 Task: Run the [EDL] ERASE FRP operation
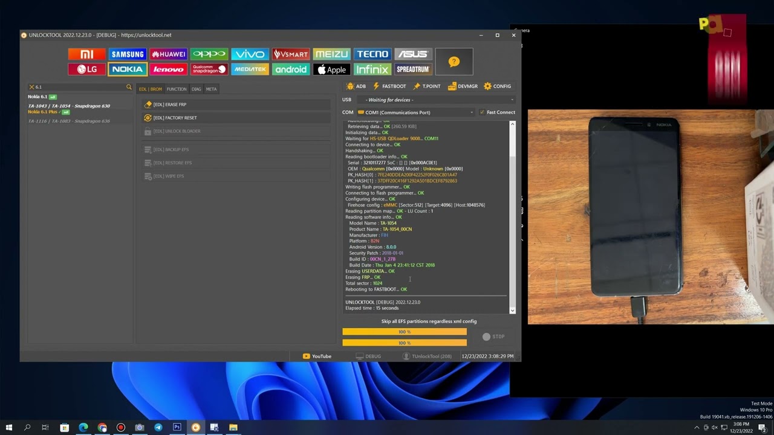[x=236, y=105]
